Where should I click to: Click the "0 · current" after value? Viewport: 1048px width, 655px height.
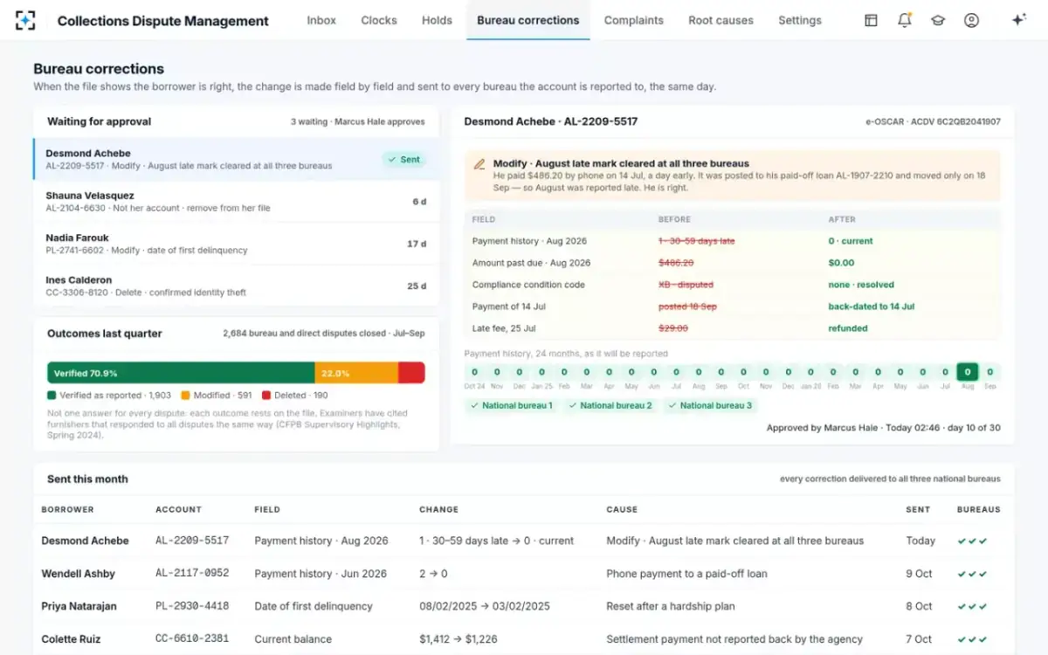point(851,241)
